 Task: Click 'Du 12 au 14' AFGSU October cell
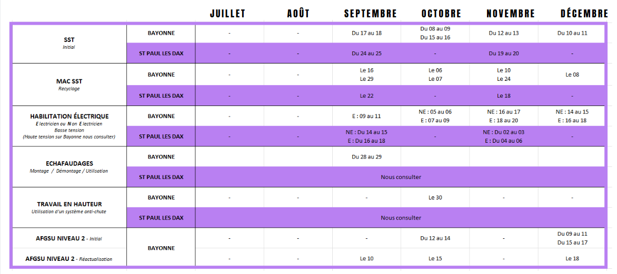tap(435, 238)
